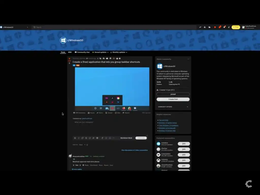Open the post's Comments link with bubble icon
The height and width of the screenshot is (195, 260).
pos(79,113)
